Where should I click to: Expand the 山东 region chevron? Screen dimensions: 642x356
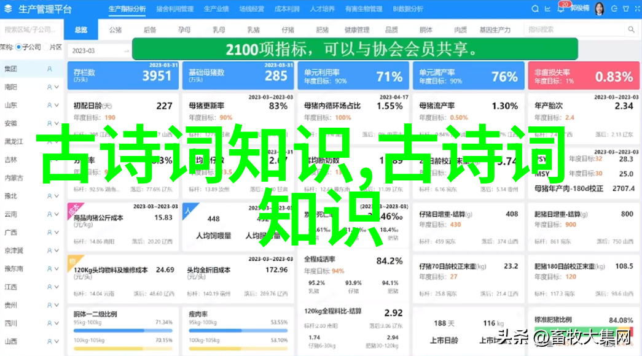coord(57,105)
